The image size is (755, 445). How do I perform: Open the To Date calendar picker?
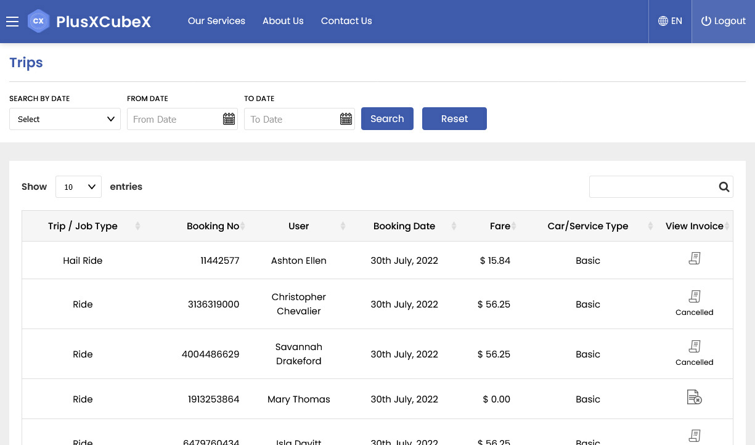point(346,119)
